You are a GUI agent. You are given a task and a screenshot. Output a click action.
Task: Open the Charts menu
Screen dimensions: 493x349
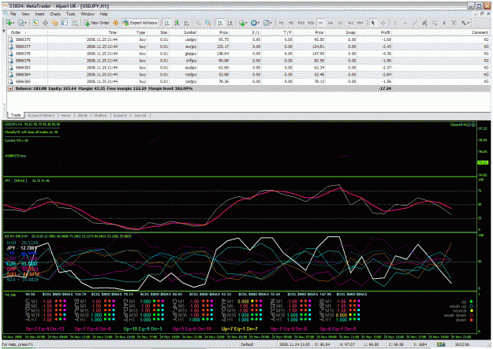click(55, 14)
